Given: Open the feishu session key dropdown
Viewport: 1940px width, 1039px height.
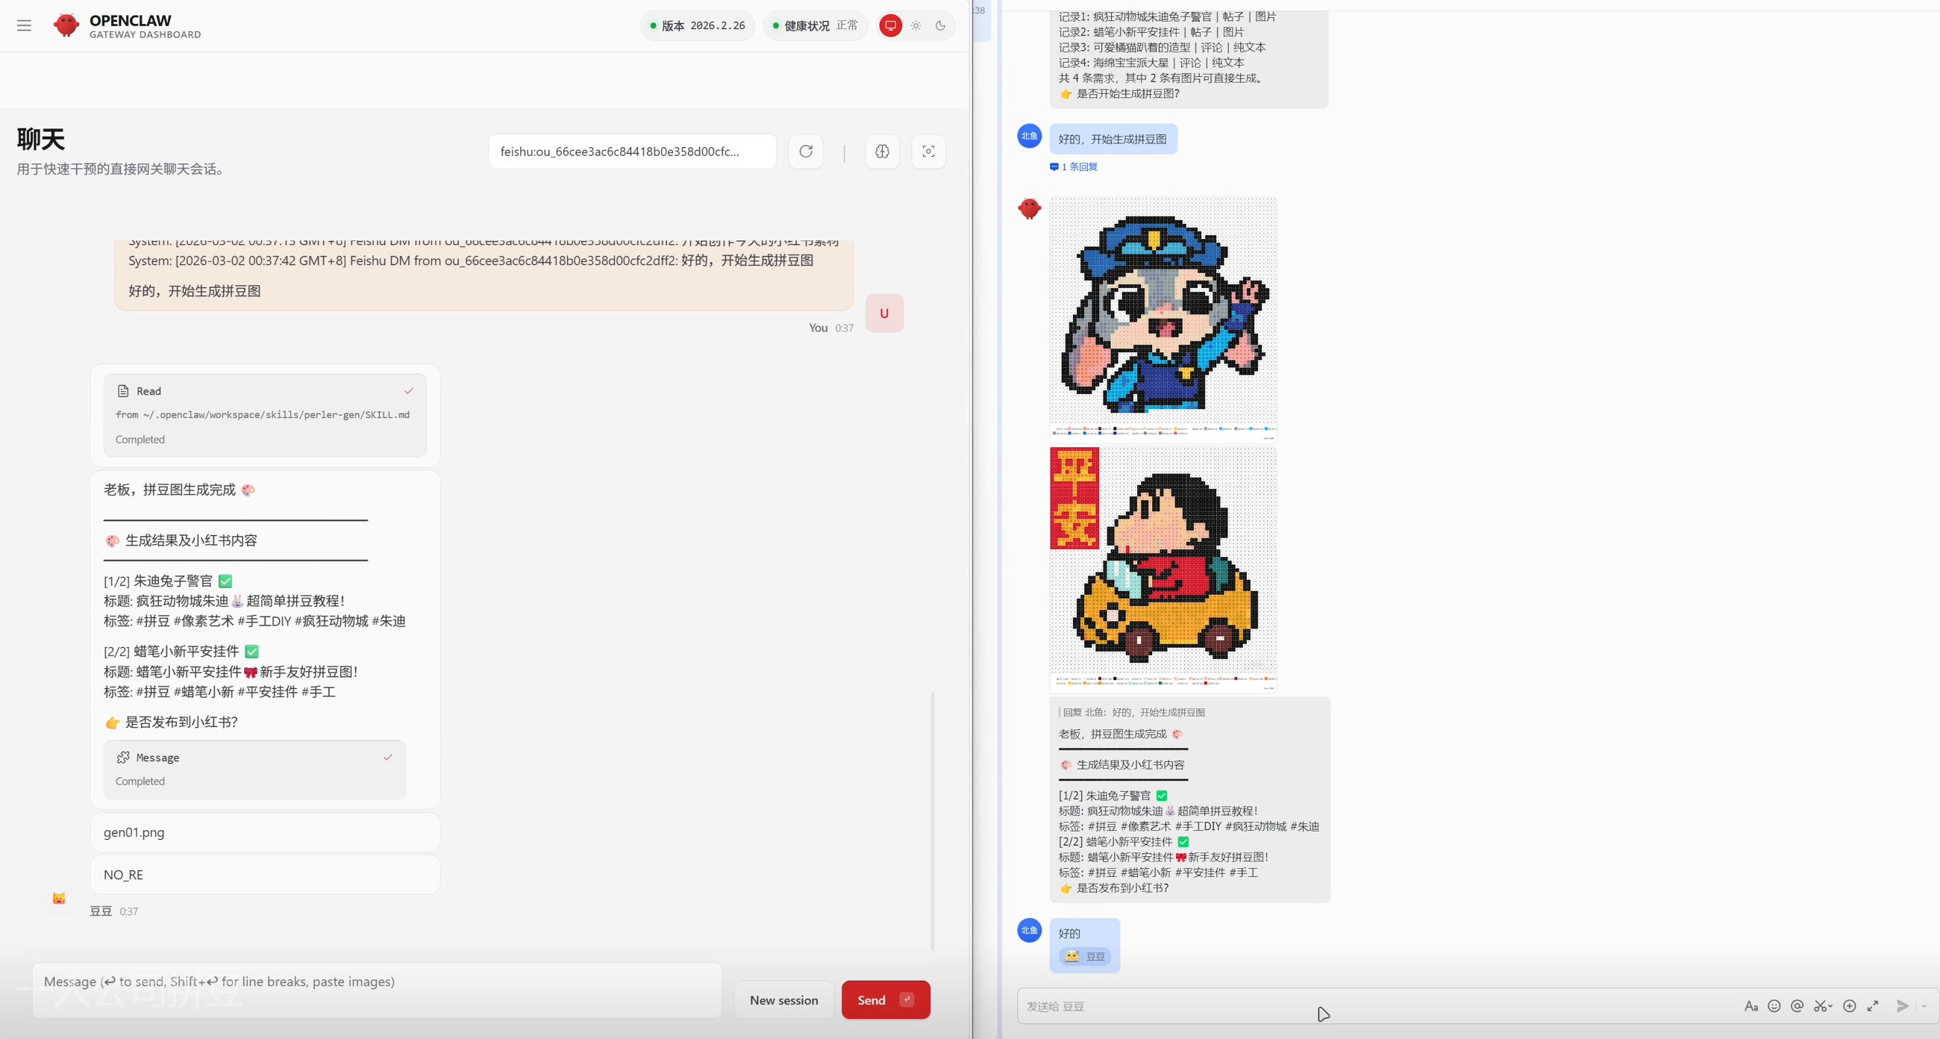Looking at the screenshot, I should [632, 152].
